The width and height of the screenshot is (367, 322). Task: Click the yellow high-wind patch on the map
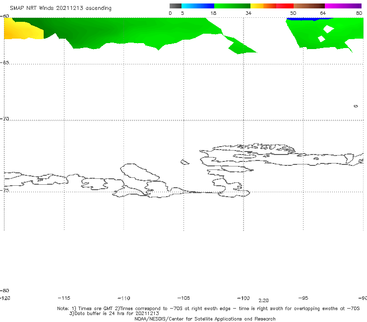[x=22, y=30]
